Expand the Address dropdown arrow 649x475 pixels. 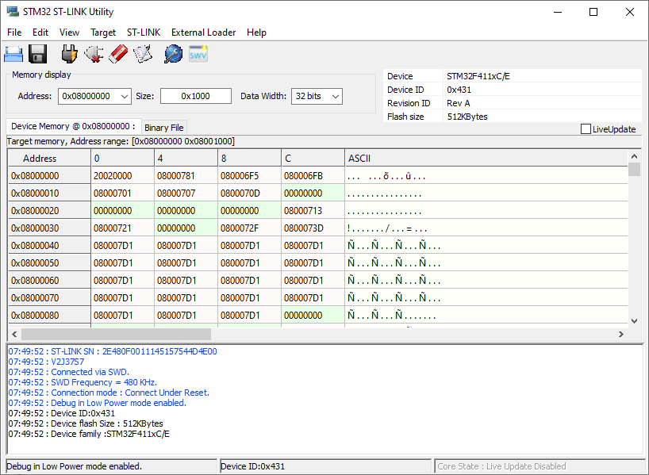(x=125, y=97)
